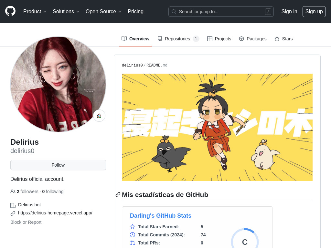Click the anchor link icon beside Mis estadísticas
This screenshot has height=248, width=331.
pyautogui.click(x=118, y=195)
